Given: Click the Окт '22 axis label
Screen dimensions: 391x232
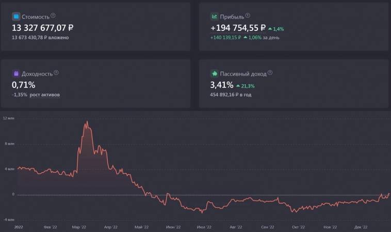Looking at the screenshot, I should (298, 227).
